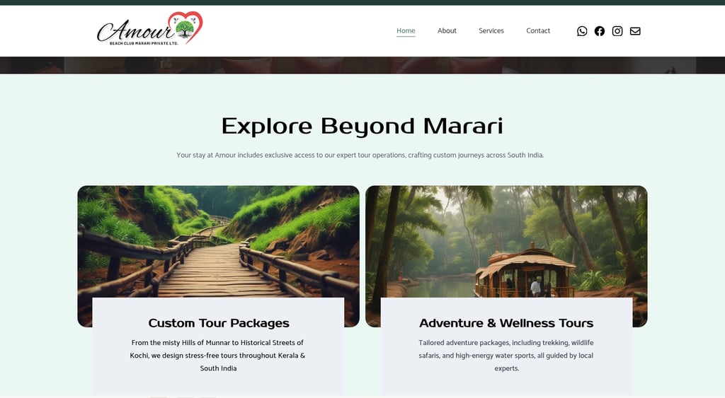The image size is (725, 398).
Task: Click the subtitle about expert tour operations
Action: tap(360, 155)
